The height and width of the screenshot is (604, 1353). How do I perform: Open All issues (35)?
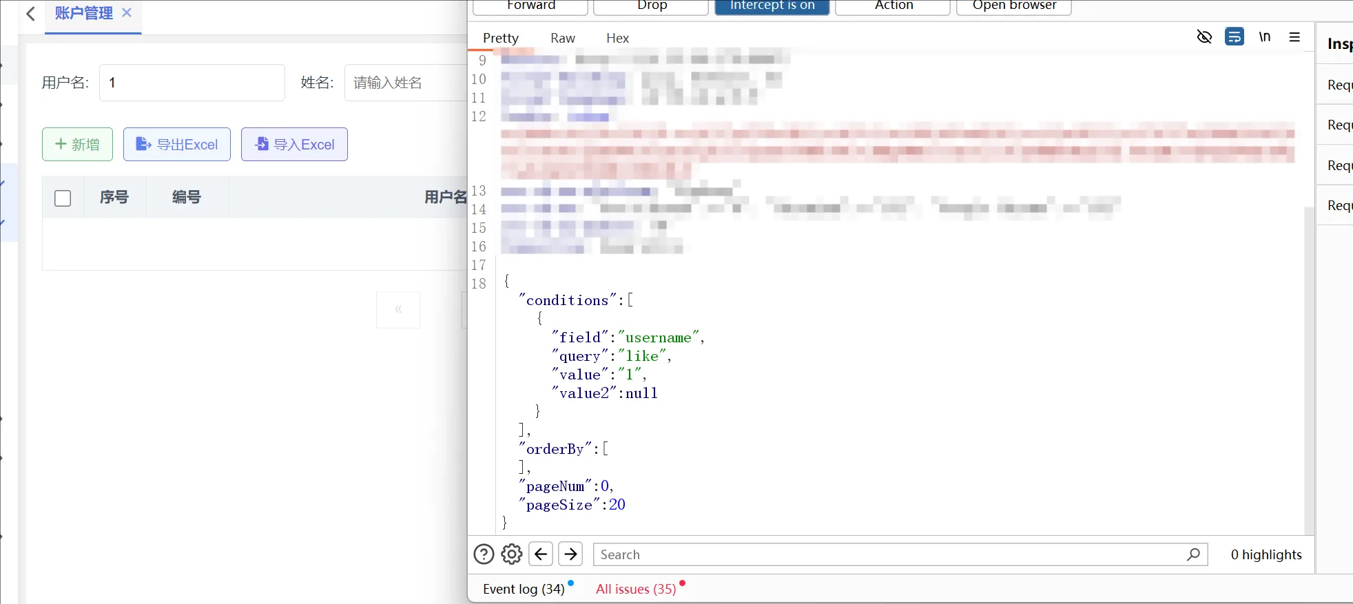click(636, 589)
